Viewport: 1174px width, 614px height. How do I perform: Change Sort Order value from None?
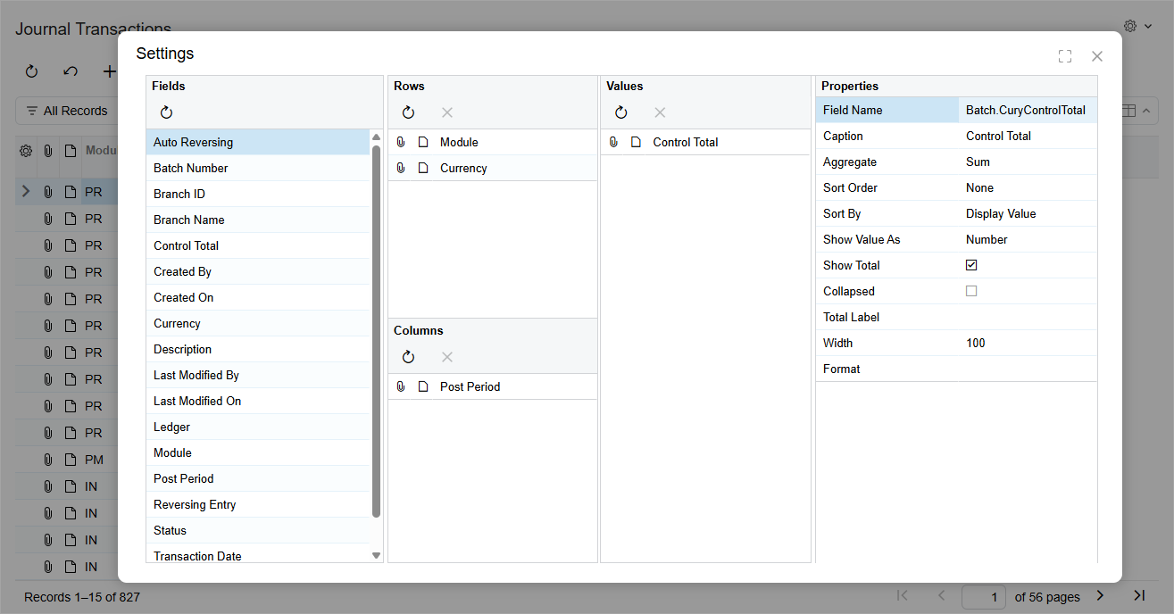[1027, 188]
